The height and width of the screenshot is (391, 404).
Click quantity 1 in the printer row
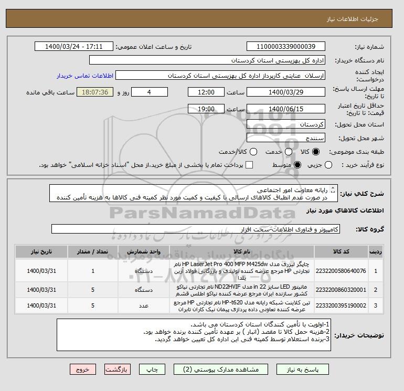tap(93, 271)
